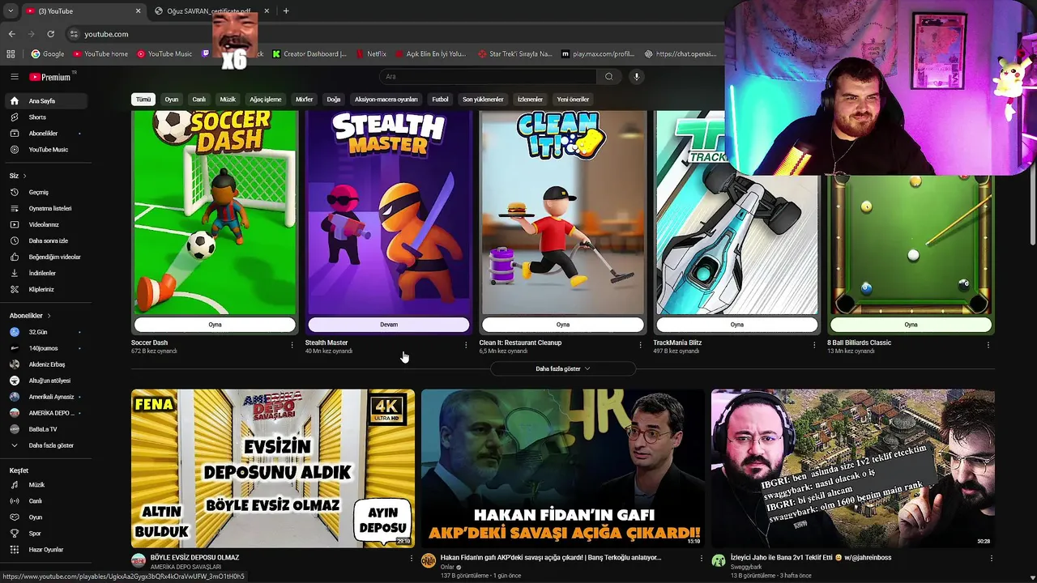Select the Aksiyon-macera oyunları chip
Screen dimensions: 1037x583
(386, 100)
